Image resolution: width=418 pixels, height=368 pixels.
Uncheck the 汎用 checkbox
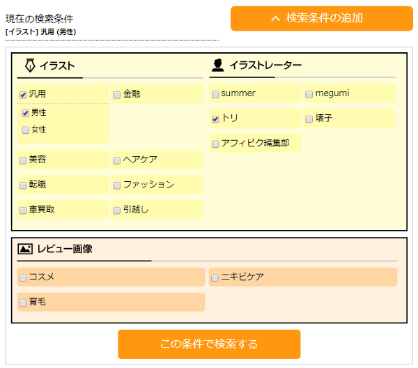click(23, 95)
